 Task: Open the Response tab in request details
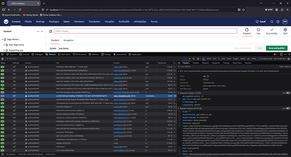(216, 63)
